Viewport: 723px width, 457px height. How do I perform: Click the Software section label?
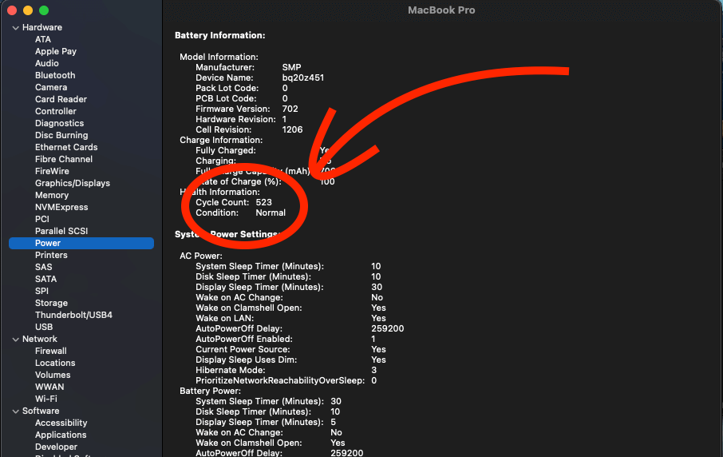(41, 411)
